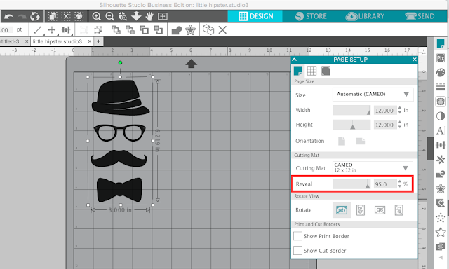
Task: Adjust the Height slider
Action: click(351, 125)
